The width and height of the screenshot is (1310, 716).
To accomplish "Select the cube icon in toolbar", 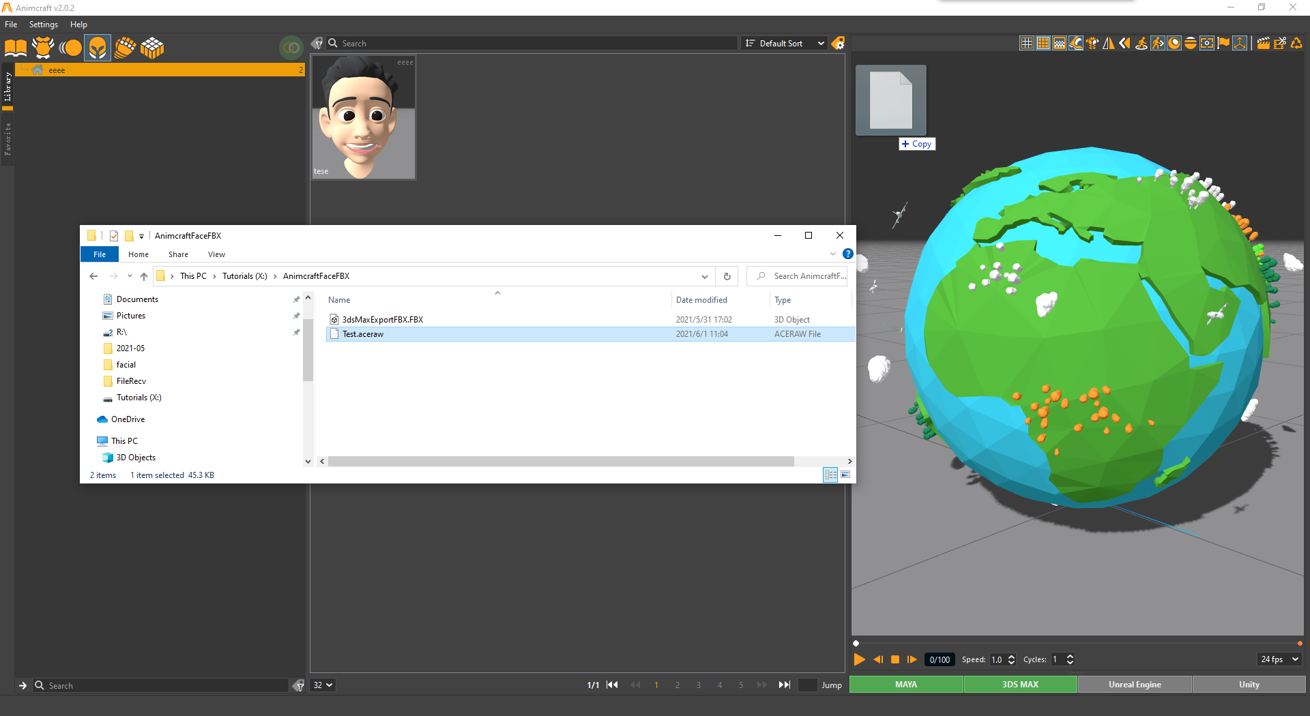I will coord(152,48).
